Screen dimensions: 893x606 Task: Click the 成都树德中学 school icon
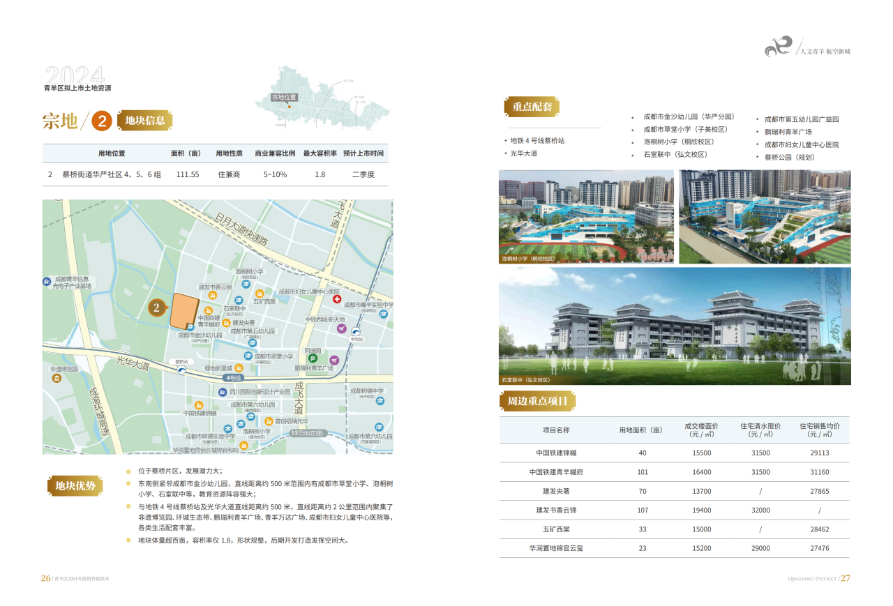tap(380, 401)
